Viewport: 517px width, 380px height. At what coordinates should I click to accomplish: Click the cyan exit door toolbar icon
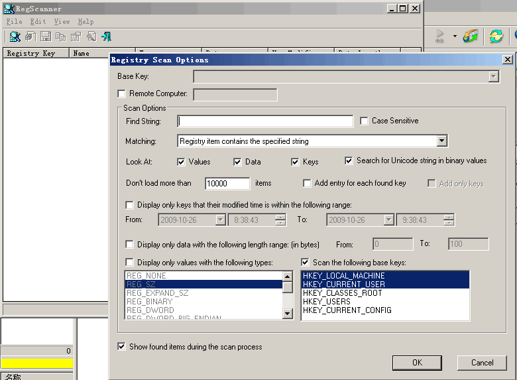[107, 36]
